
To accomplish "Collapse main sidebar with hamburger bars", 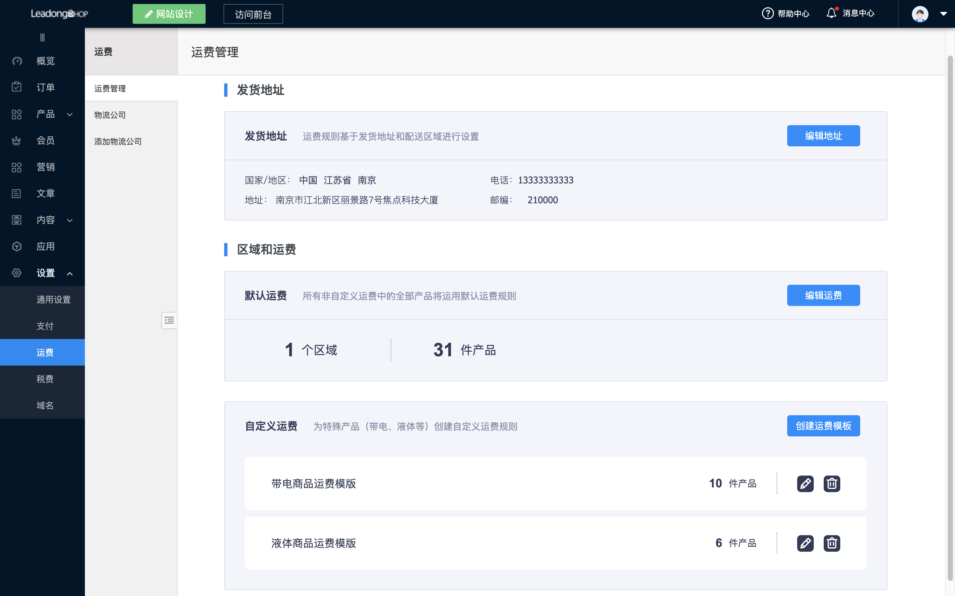I will click(x=42, y=37).
